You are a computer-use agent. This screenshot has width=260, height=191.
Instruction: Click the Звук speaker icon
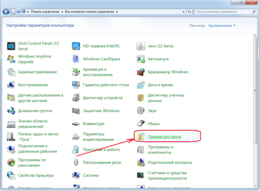tap(141, 111)
